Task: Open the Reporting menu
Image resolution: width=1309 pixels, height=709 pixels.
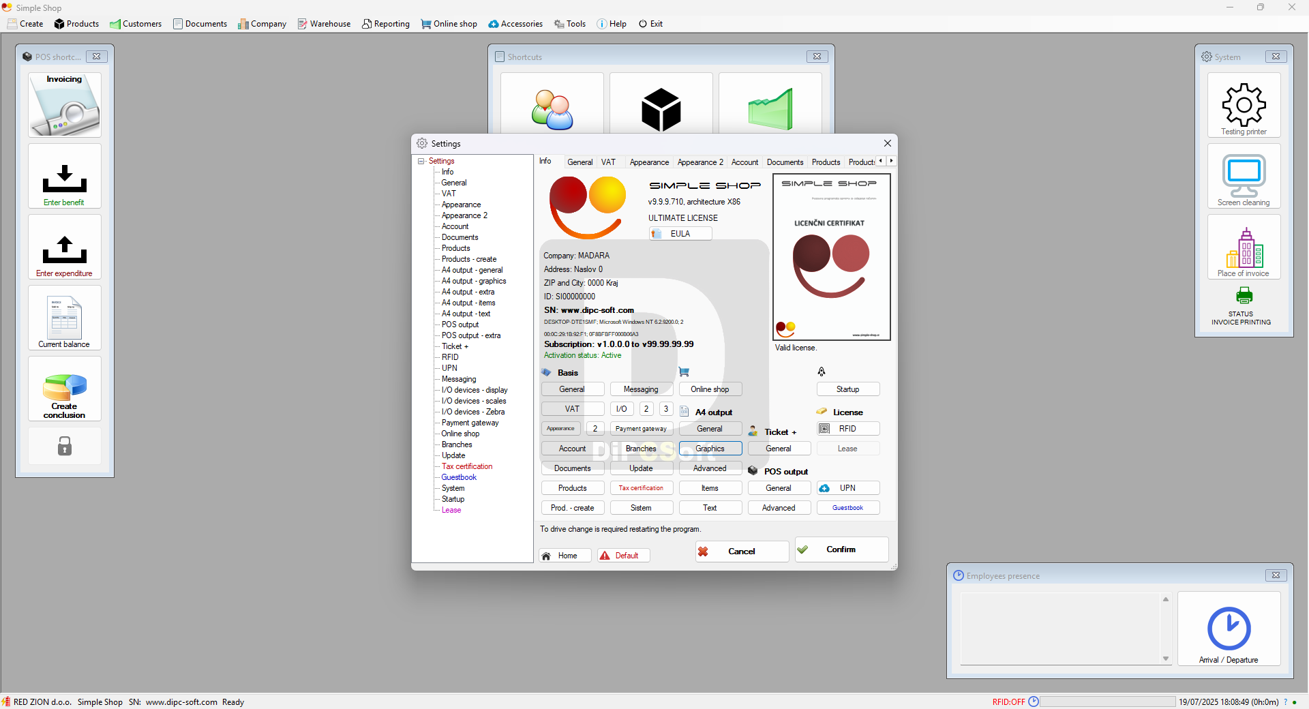Action: 386,24
